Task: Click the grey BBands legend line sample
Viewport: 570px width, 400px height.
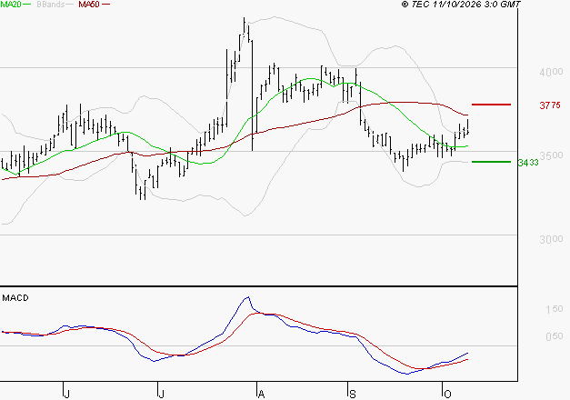Action: point(70,5)
